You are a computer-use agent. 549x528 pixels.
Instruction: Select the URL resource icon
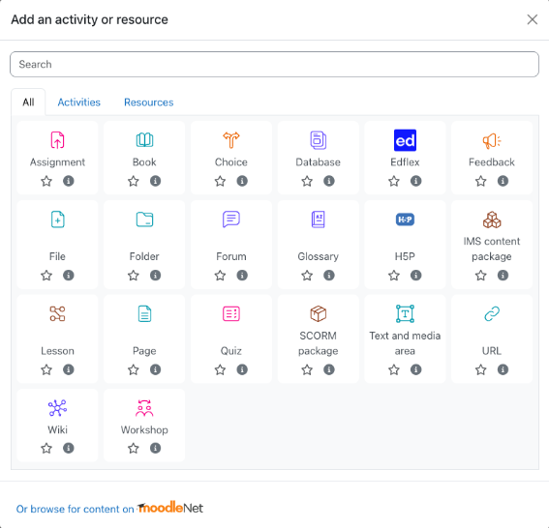click(492, 313)
